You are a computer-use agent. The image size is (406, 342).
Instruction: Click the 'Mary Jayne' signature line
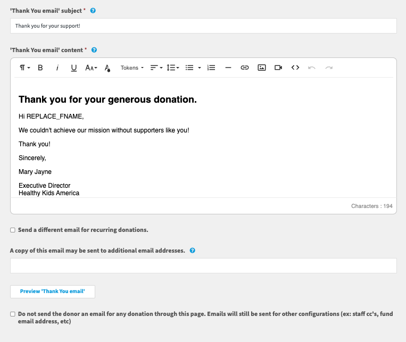coord(35,172)
